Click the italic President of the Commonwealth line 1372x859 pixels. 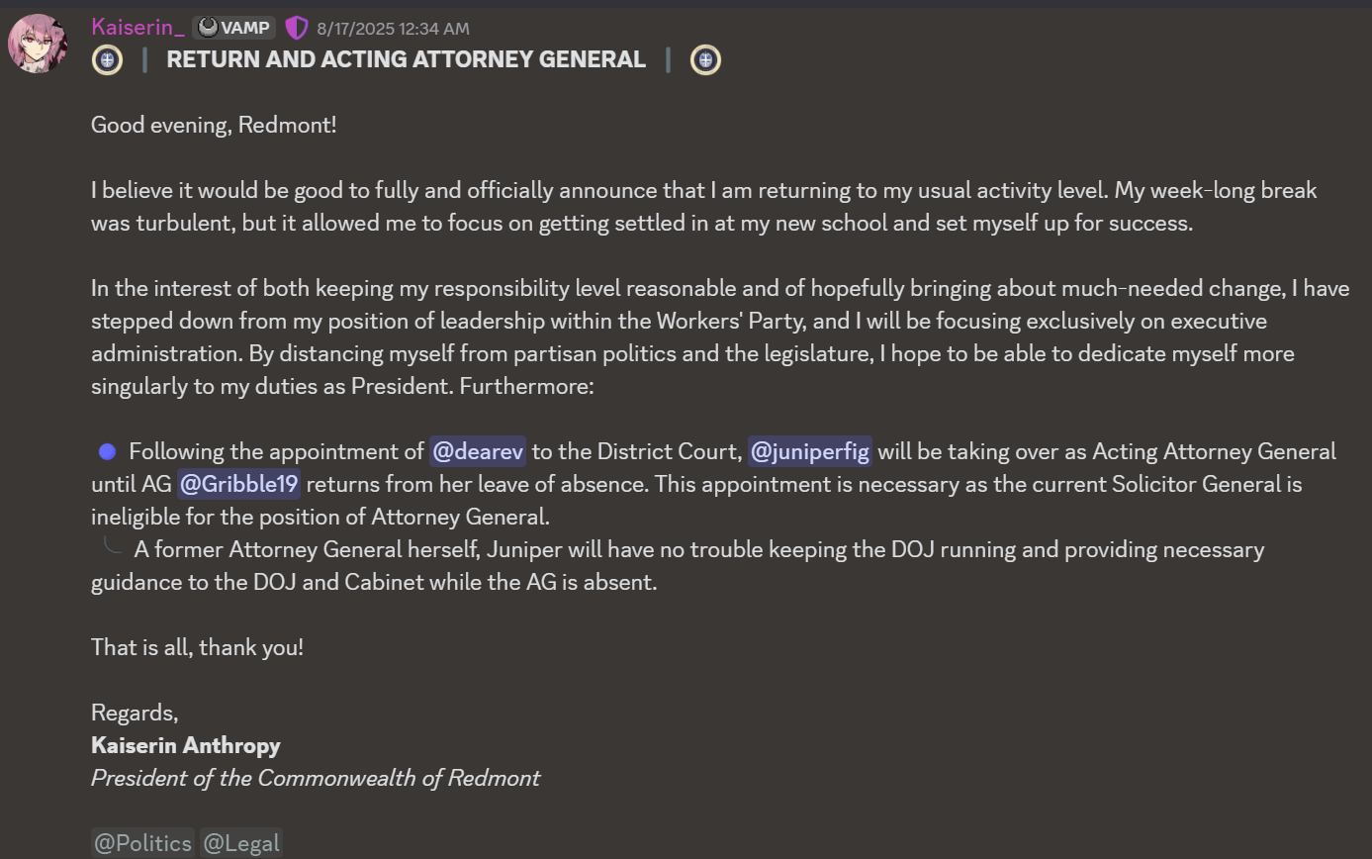point(316,779)
